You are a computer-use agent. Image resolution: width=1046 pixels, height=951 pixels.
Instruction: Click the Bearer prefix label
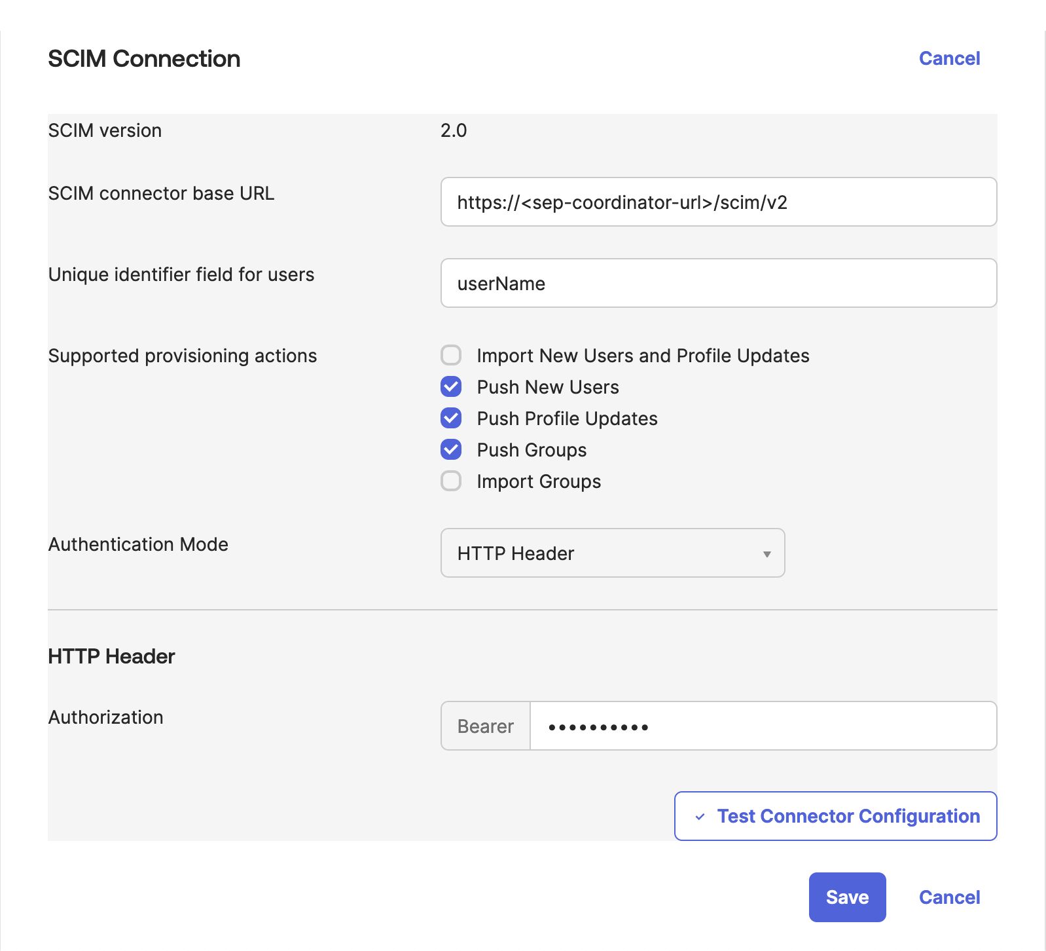click(486, 726)
